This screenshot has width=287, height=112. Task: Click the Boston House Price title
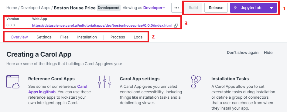[x=75, y=8]
